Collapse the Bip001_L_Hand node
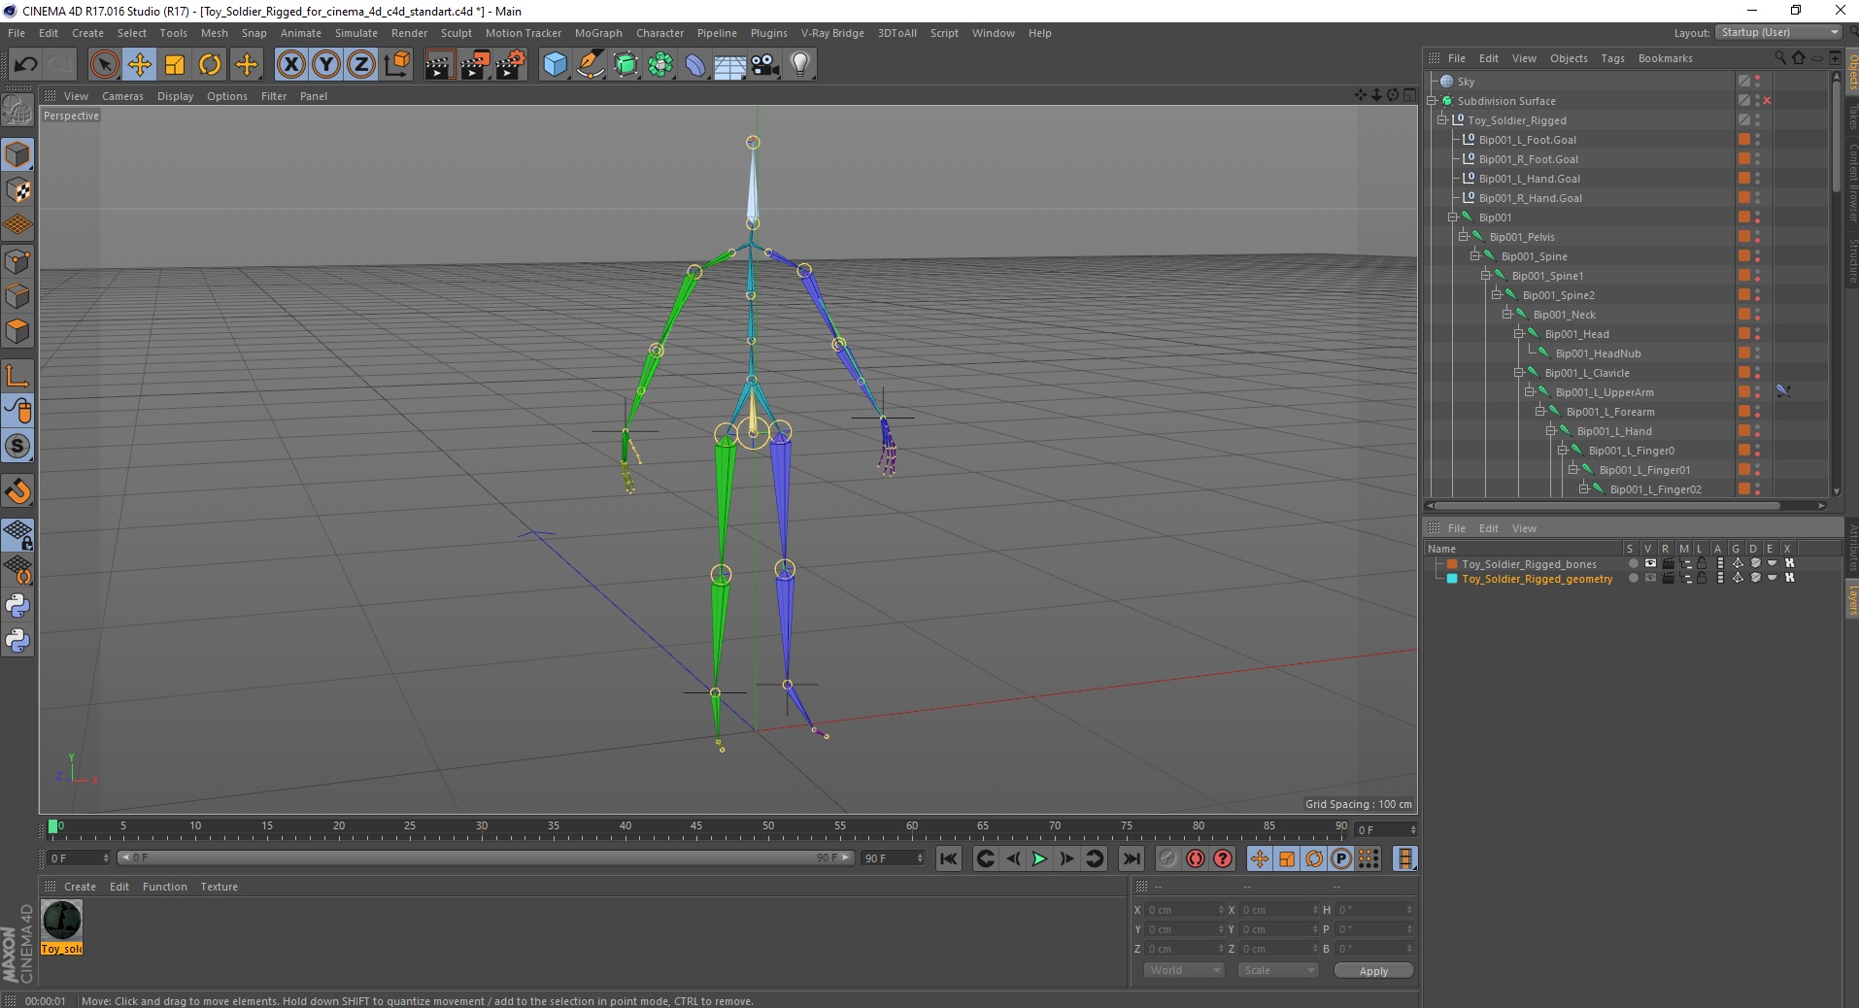Viewport: 1859px width, 1008px height. click(x=1551, y=431)
